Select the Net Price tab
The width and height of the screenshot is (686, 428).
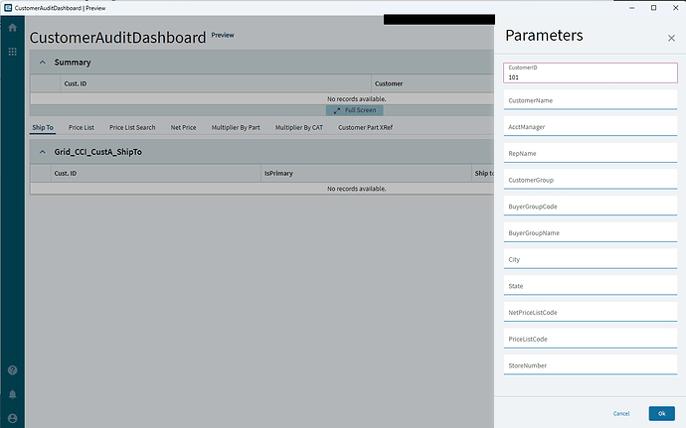coord(183,128)
